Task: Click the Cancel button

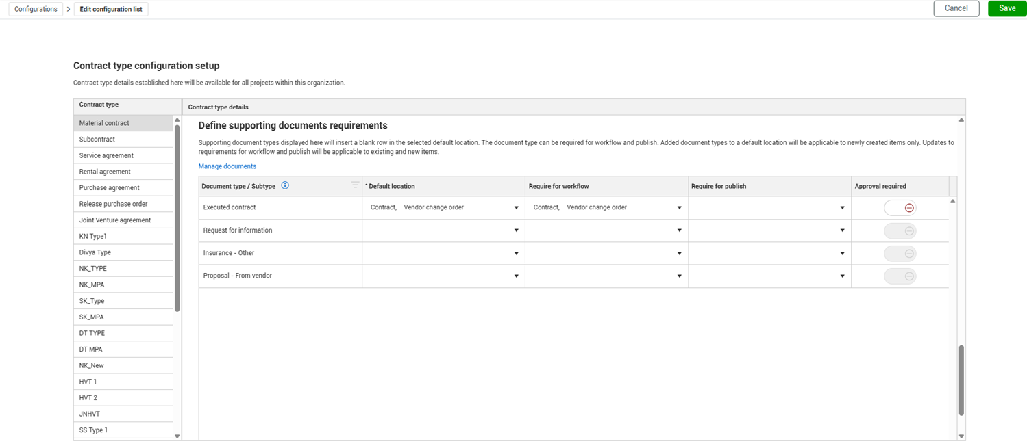Action: pyautogui.click(x=956, y=8)
